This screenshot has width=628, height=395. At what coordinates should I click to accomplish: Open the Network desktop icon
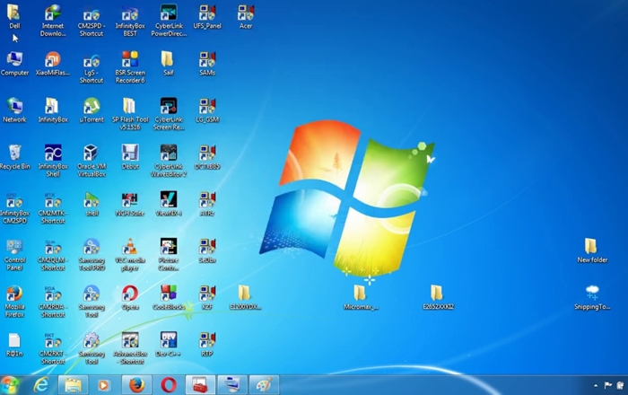(x=14, y=110)
